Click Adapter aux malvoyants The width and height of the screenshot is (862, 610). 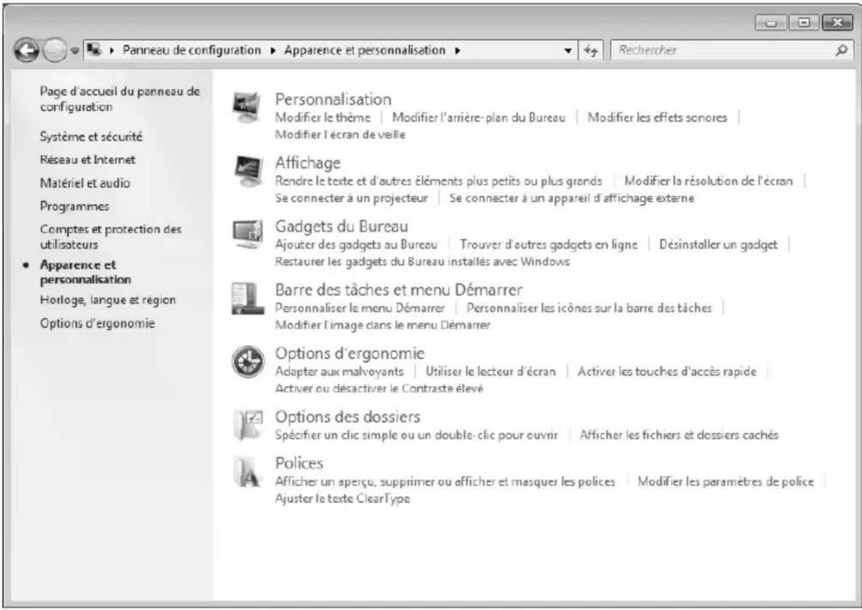(x=339, y=372)
